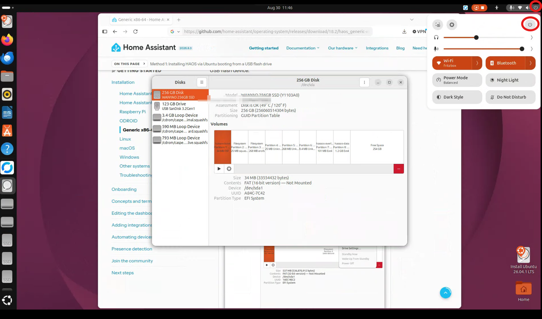Select 123 GB Drive USB SanDisk
Screen dimensions: 542x319
pos(180,106)
